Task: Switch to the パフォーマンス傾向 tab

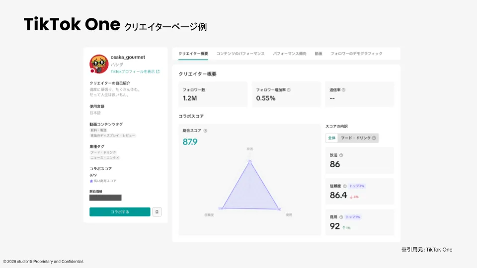Action: point(290,53)
